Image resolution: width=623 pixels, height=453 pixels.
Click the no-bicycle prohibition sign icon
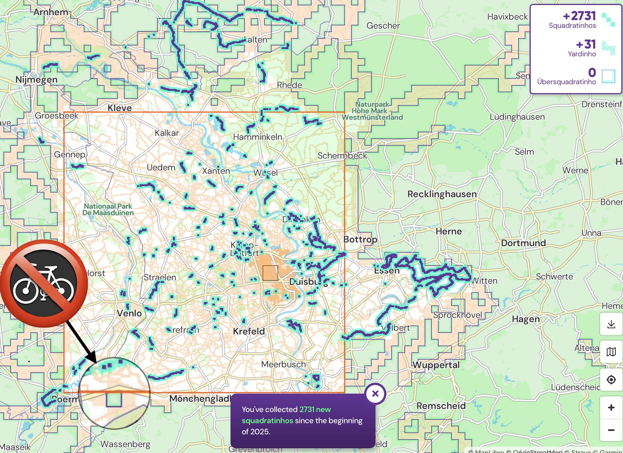click(44, 283)
